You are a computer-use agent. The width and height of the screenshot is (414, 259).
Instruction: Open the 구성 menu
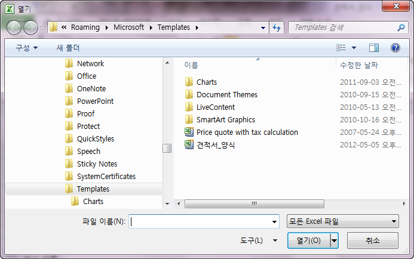(x=27, y=48)
